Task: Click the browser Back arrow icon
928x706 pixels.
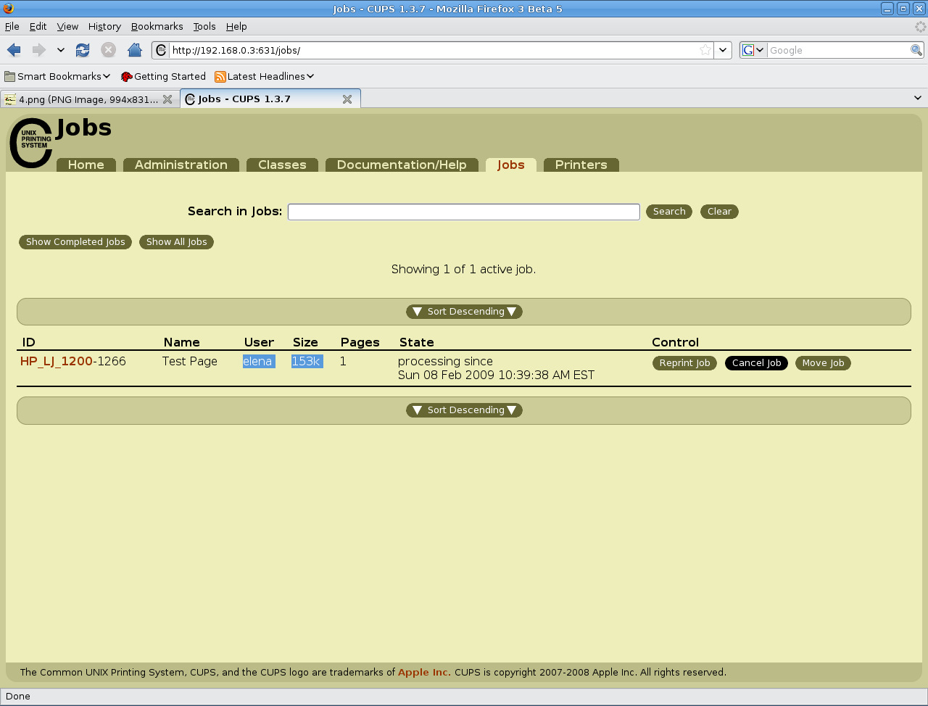Action: coord(14,50)
